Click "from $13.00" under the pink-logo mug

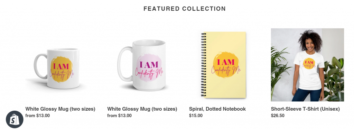(x=119, y=116)
